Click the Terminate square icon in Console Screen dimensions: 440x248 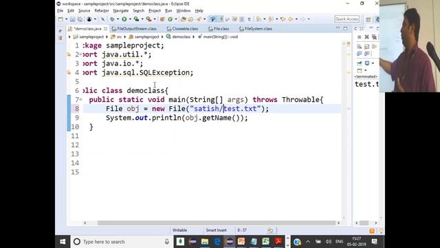[359, 37]
